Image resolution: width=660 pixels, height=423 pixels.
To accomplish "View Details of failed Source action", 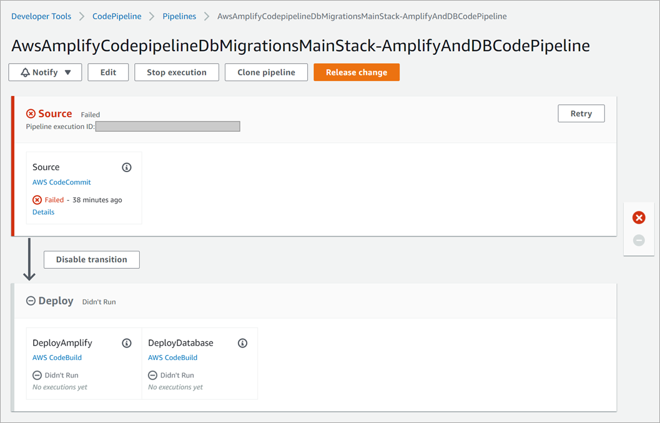I will point(43,212).
